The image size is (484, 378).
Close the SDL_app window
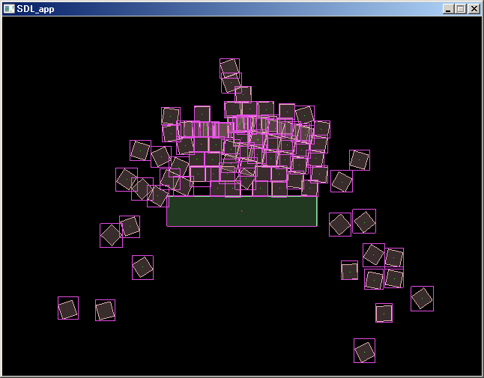[x=474, y=9]
